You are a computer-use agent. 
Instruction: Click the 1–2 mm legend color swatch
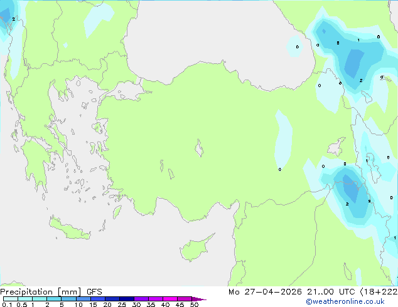tap(40, 299)
